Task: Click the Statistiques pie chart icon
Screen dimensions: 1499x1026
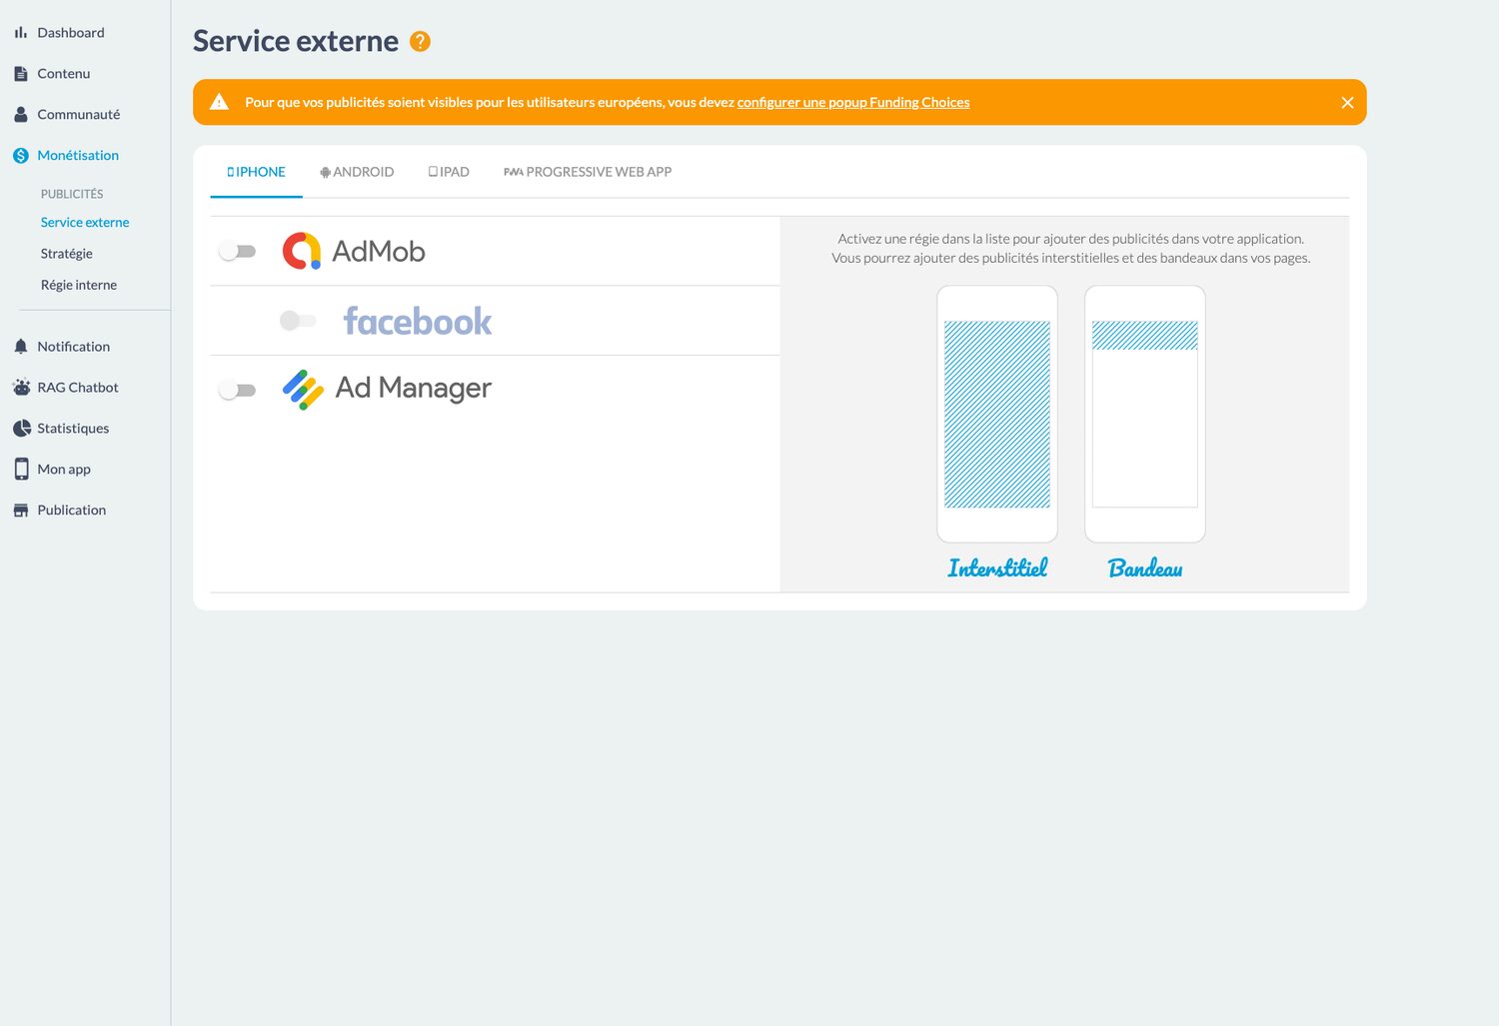Action: [x=21, y=429]
